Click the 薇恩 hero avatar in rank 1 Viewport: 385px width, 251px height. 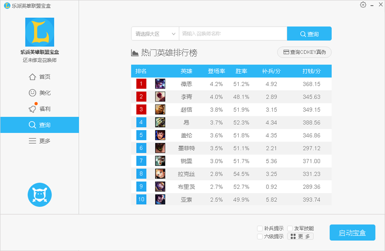coord(160,84)
